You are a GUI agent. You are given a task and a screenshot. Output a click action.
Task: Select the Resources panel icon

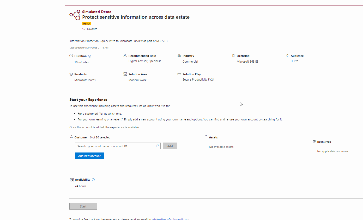pyautogui.click(x=314, y=141)
